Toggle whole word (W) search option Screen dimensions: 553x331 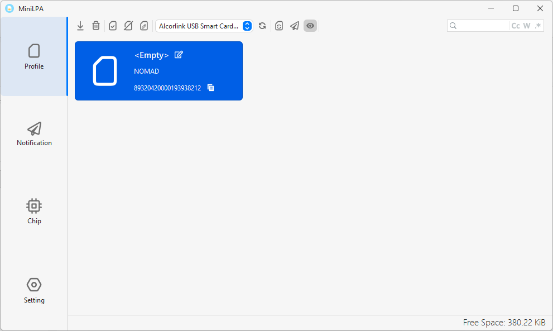(x=527, y=26)
